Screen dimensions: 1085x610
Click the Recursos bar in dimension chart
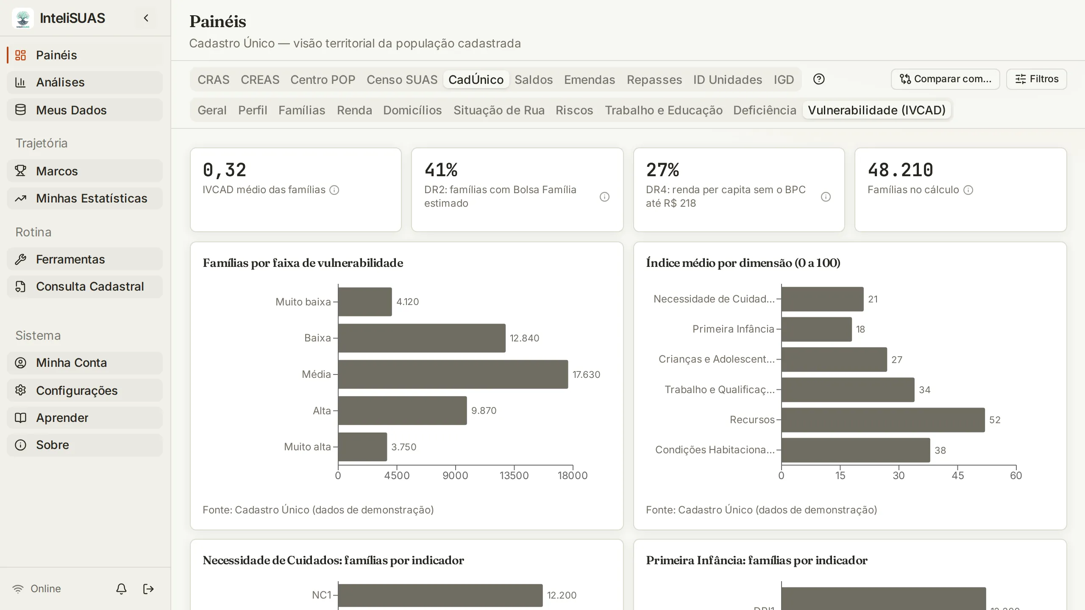click(883, 420)
